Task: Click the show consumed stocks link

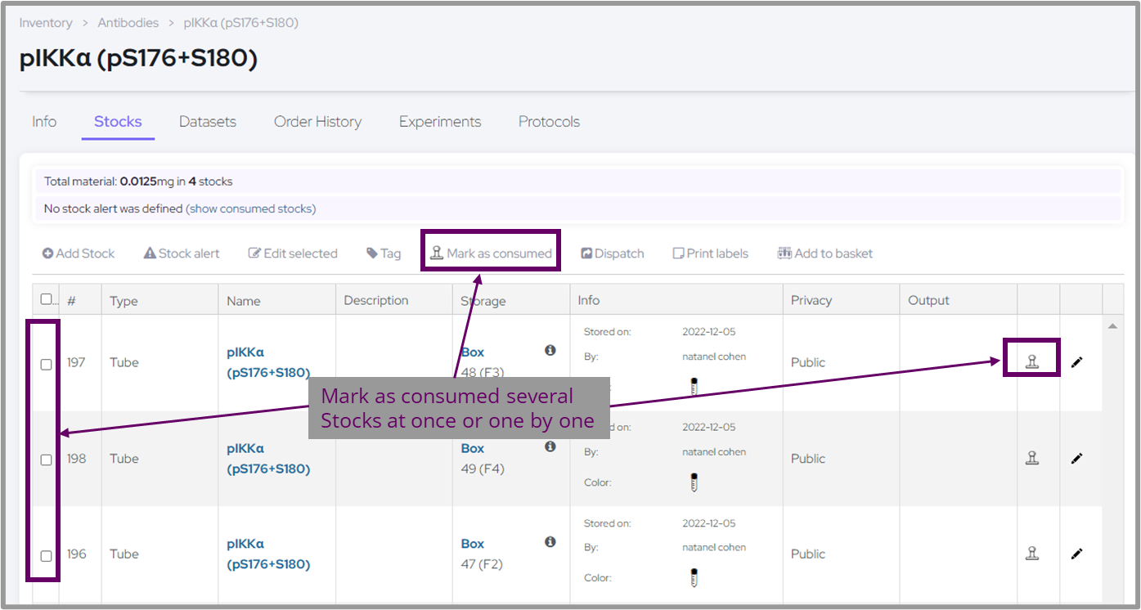Action: [x=251, y=209]
